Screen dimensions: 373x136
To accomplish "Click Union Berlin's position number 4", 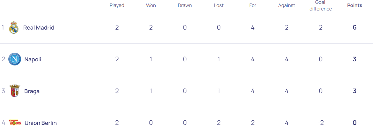I will click(3, 123).
